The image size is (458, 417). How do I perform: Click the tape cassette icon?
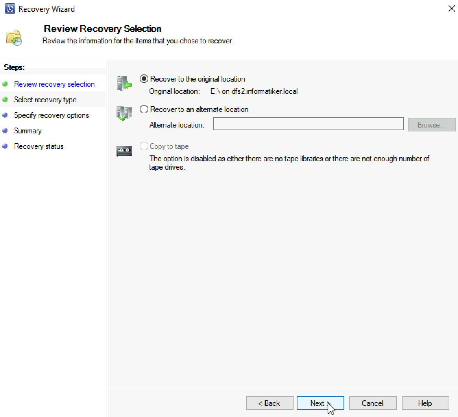[x=124, y=151]
